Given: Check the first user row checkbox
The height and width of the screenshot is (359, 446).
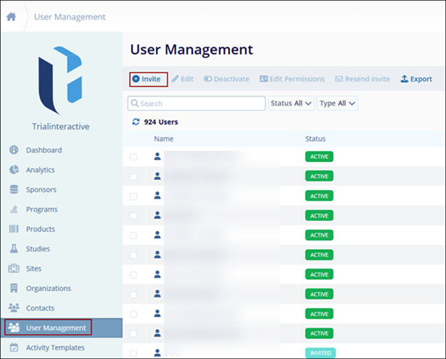Looking at the screenshot, I should pyautogui.click(x=133, y=157).
